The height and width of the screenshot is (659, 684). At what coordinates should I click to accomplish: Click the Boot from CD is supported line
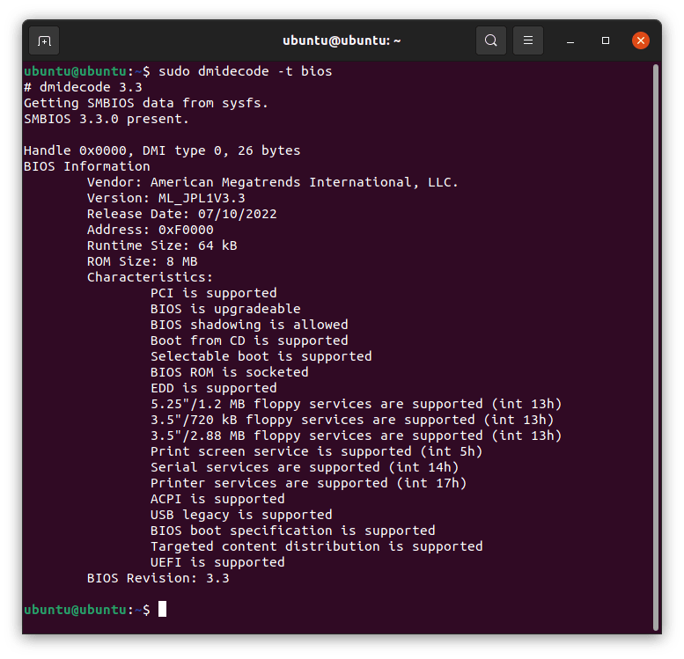[249, 340]
